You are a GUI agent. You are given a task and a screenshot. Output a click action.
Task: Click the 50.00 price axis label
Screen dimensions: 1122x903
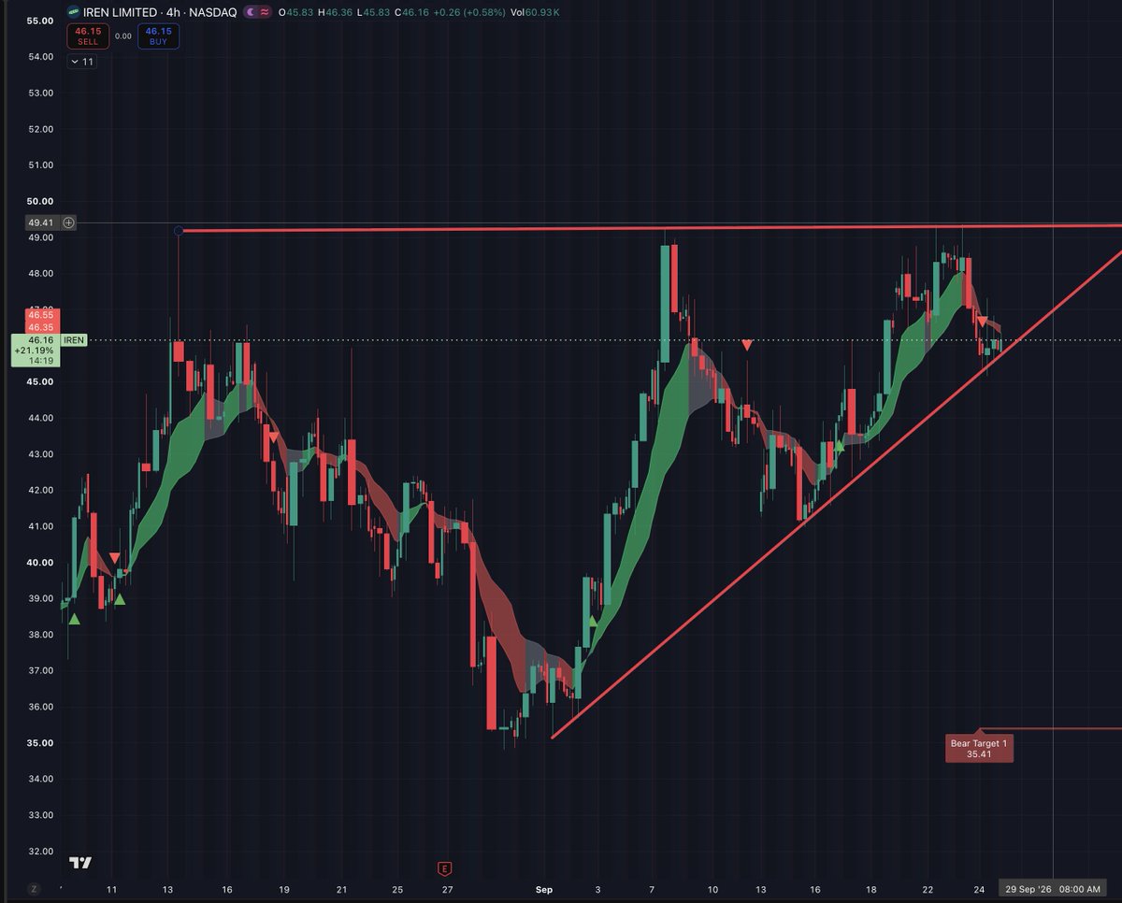click(40, 201)
